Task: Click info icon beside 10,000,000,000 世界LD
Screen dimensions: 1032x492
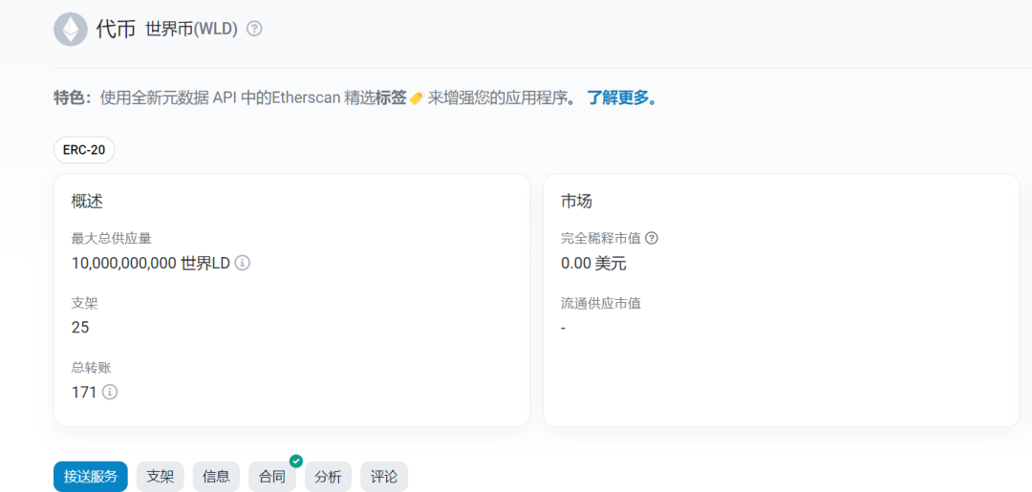Action: (x=242, y=263)
